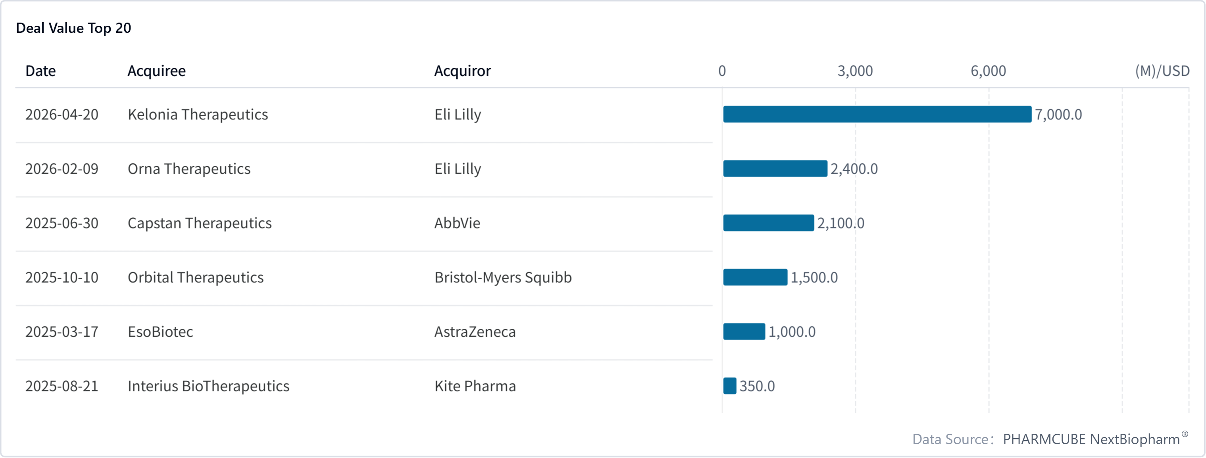The width and height of the screenshot is (1206, 458).
Task: Click the Acquiree column header
Action: pos(156,71)
